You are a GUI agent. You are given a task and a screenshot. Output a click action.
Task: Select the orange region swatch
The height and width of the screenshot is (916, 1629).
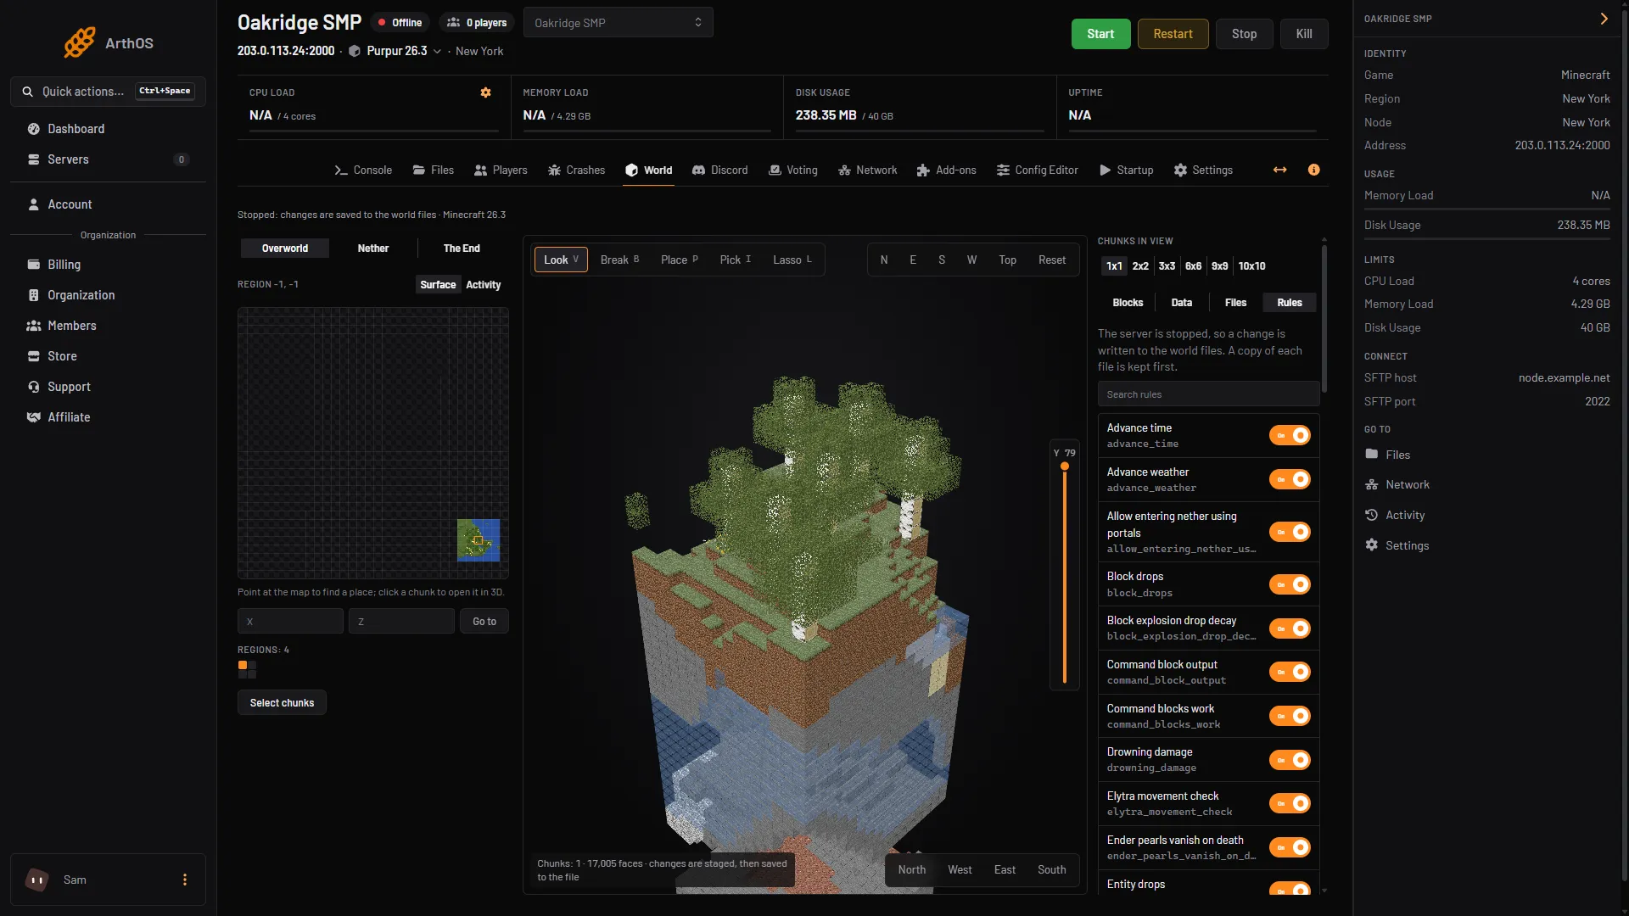(243, 666)
